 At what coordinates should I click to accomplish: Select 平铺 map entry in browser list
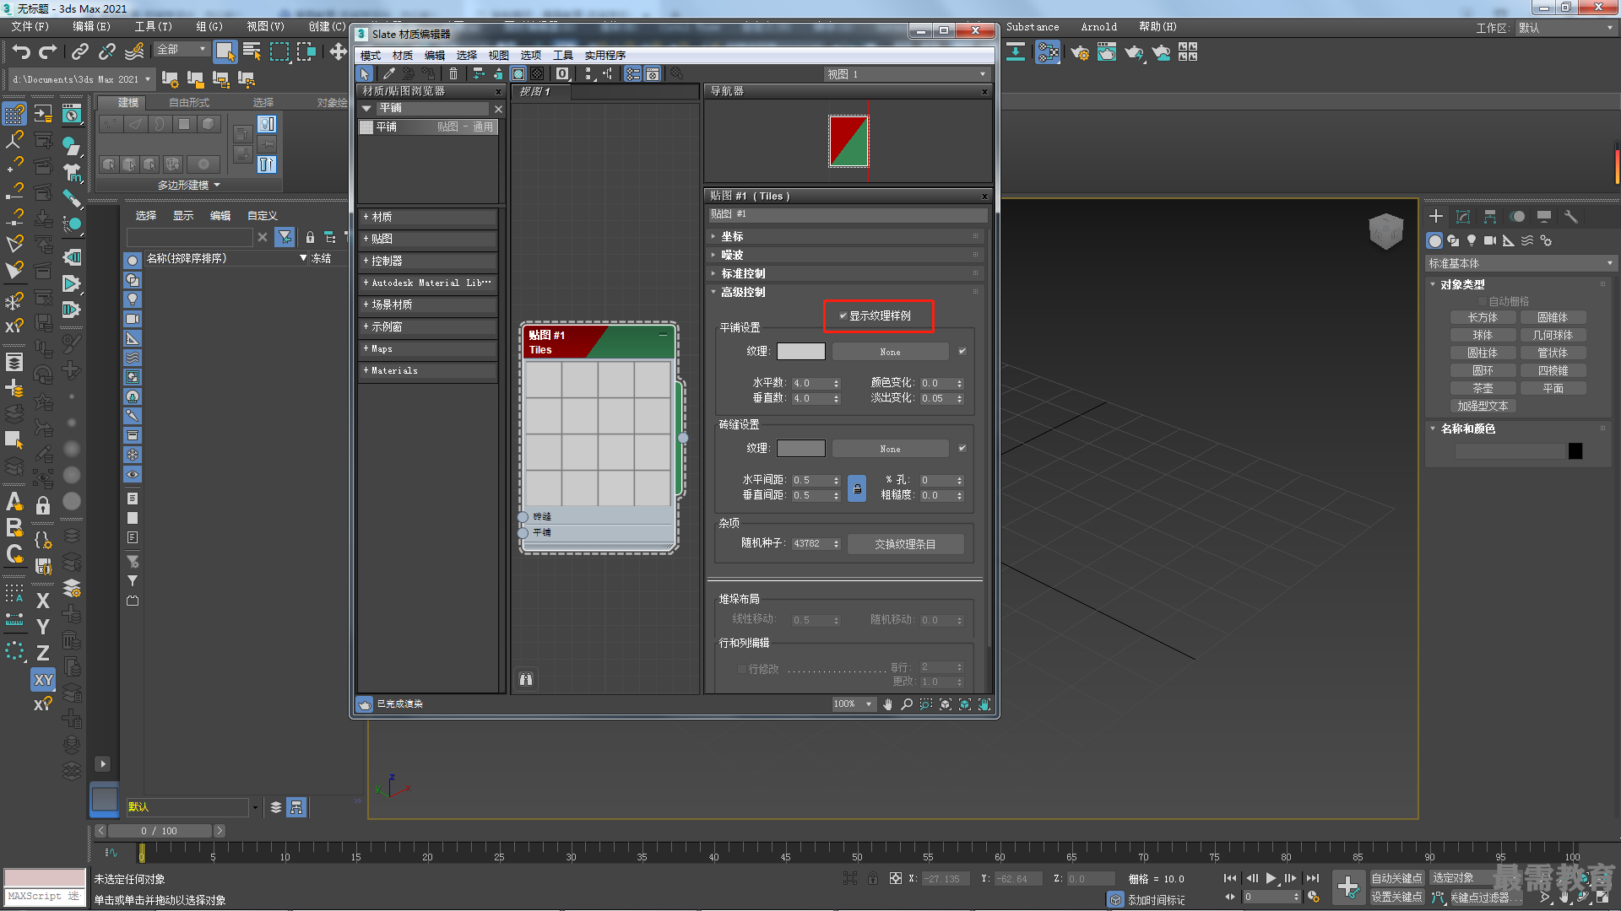coord(428,127)
